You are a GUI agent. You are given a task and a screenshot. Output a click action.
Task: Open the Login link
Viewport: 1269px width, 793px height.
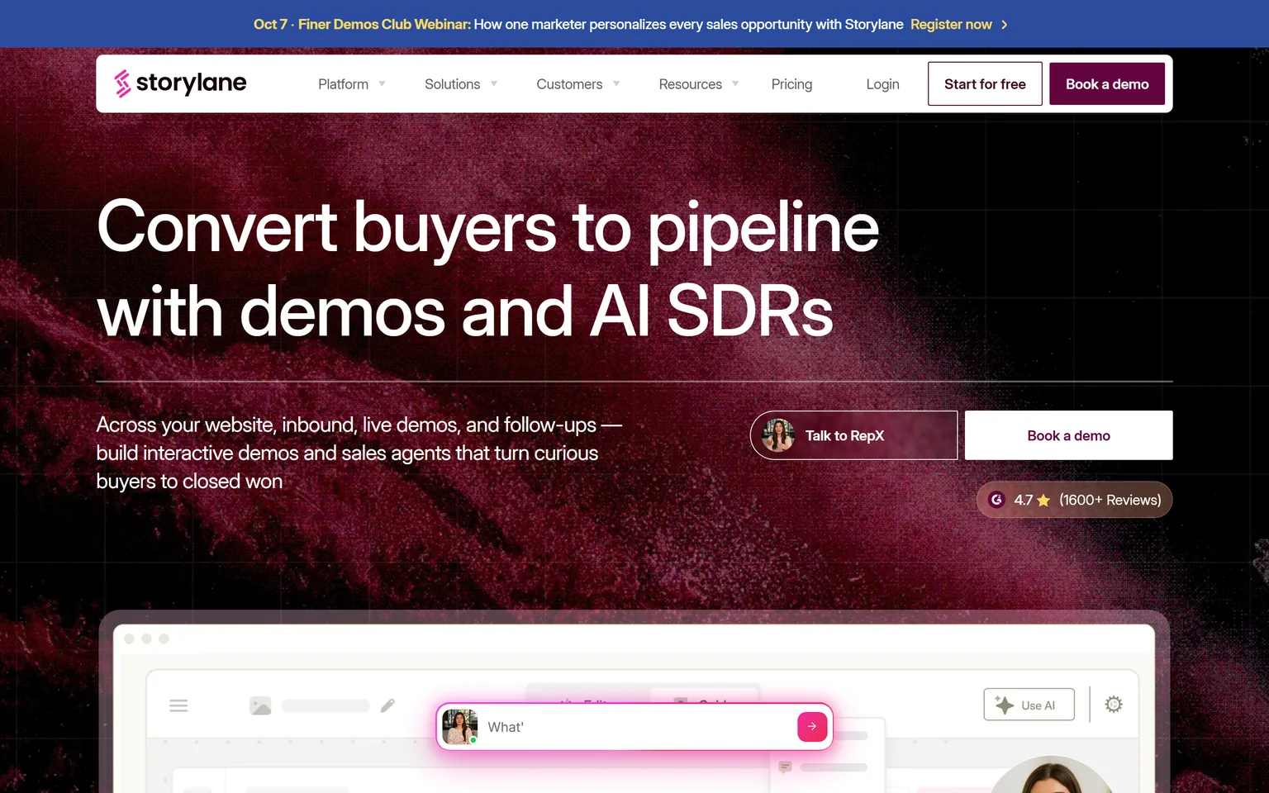(x=882, y=84)
